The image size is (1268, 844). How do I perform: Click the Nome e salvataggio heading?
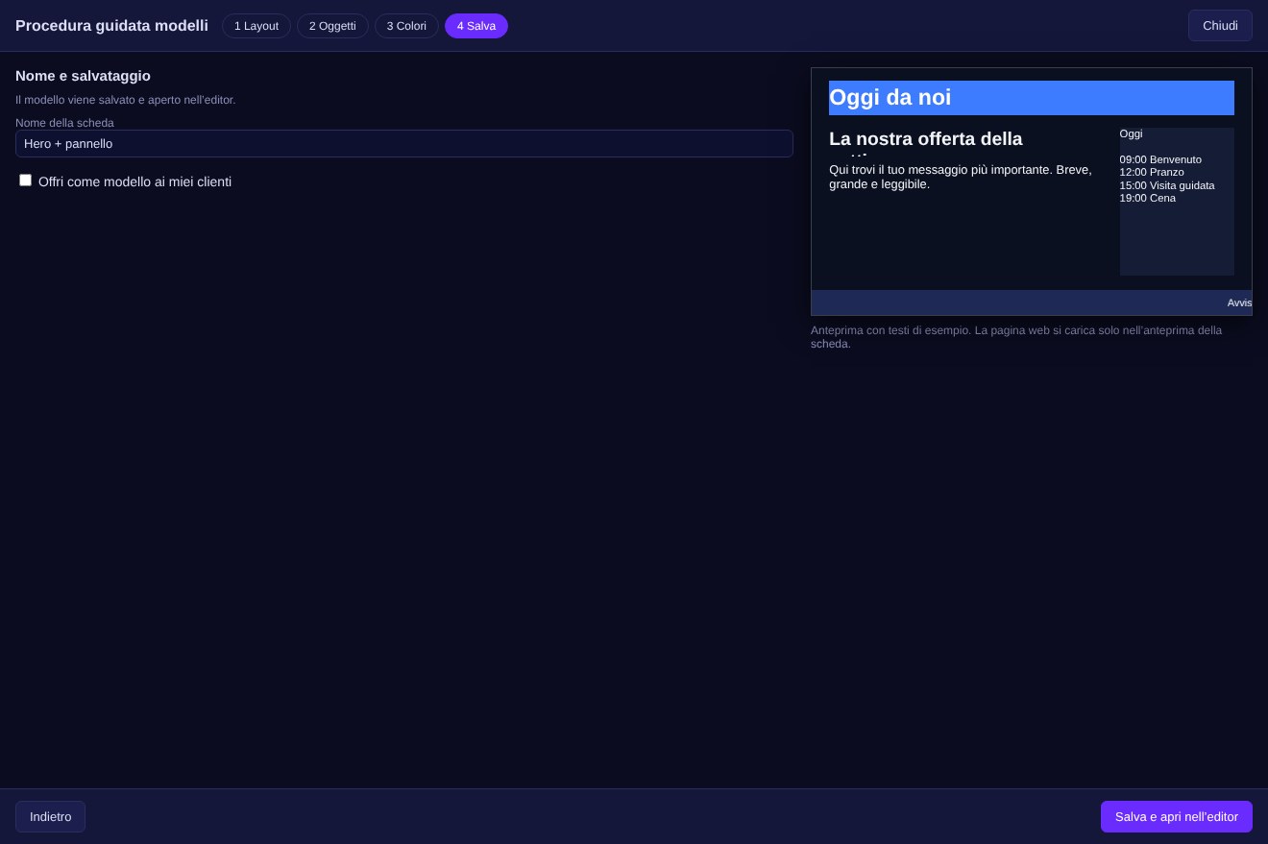[x=83, y=76]
